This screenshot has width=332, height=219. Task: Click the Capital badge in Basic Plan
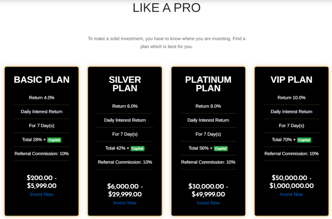coord(54,140)
